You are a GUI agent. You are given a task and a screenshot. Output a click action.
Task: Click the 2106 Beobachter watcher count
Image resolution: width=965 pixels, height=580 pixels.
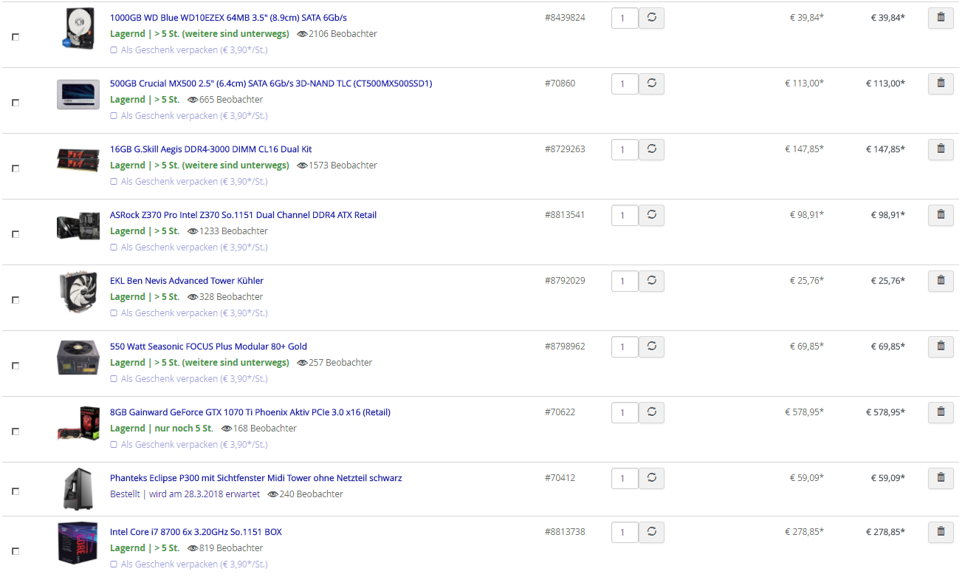coord(337,34)
